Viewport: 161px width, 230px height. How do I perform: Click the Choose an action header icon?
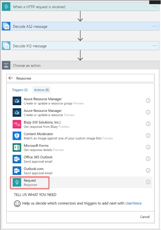tap(6, 65)
